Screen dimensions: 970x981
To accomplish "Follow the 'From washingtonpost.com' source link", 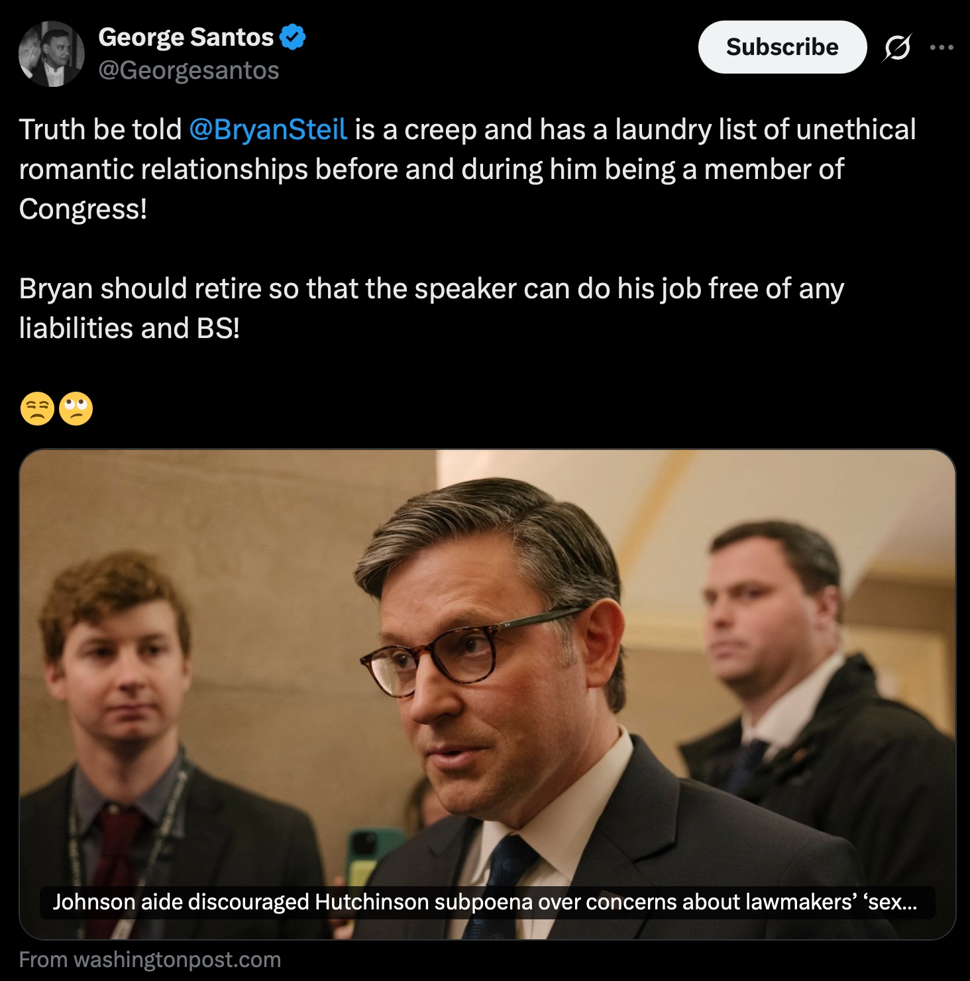I will point(150,960).
